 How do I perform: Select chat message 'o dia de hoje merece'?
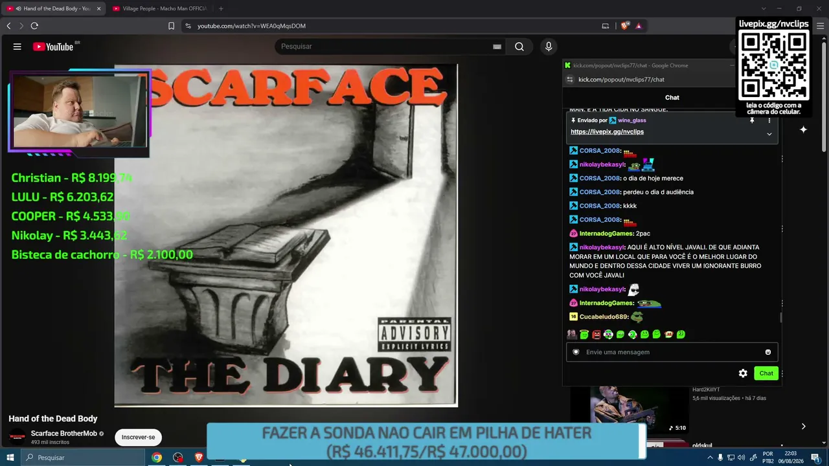point(653,179)
